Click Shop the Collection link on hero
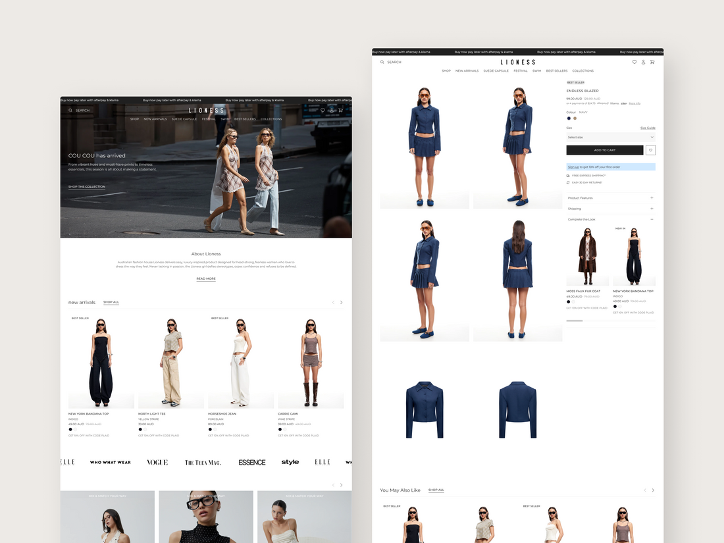 87,187
